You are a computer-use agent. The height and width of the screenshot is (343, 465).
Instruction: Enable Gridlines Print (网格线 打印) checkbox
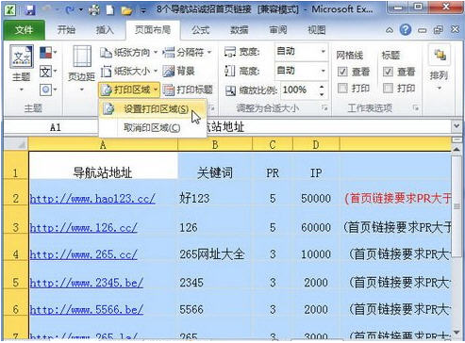tap(342, 88)
